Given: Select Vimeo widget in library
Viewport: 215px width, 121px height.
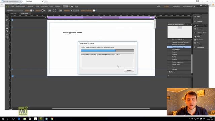Looking at the screenshot, I should point(179,67).
